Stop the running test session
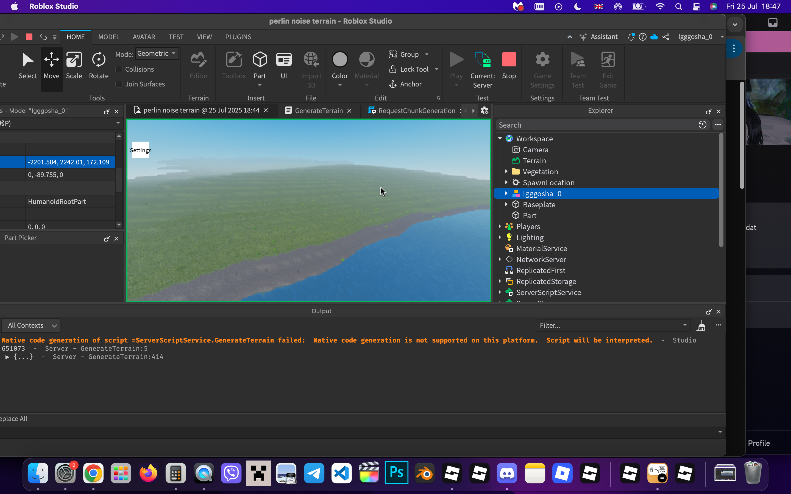The height and width of the screenshot is (494, 791). coord(509,65)
